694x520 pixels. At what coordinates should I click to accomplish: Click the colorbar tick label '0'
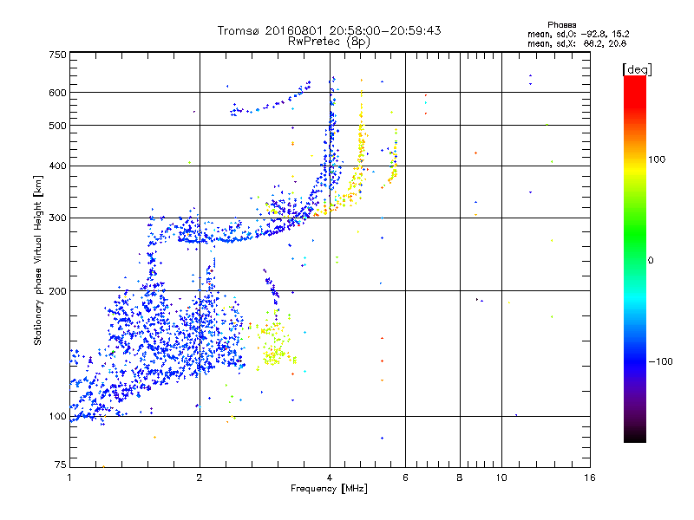[651, 261]
